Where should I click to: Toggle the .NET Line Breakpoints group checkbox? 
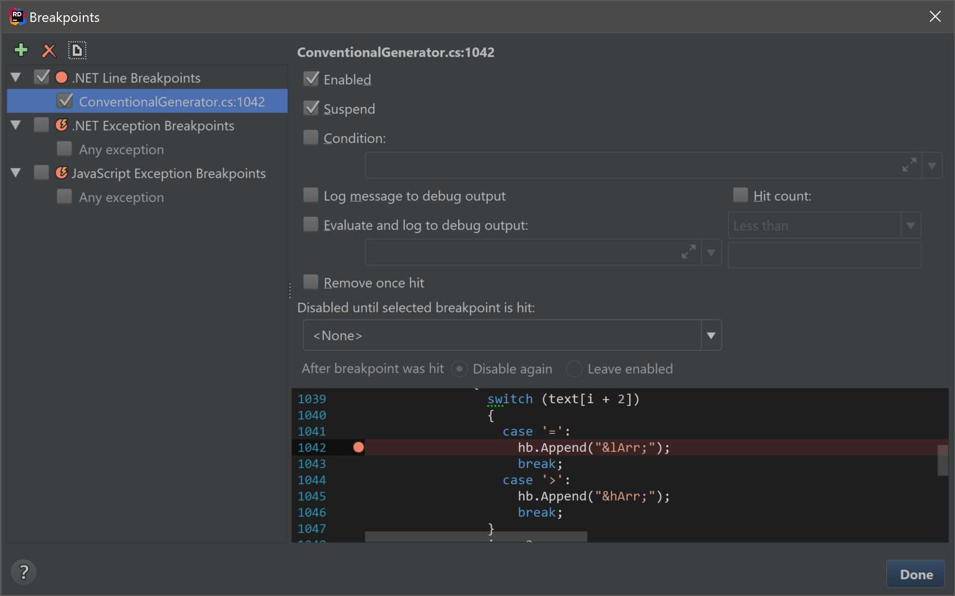pyautogui.click(x=42, y=77)
